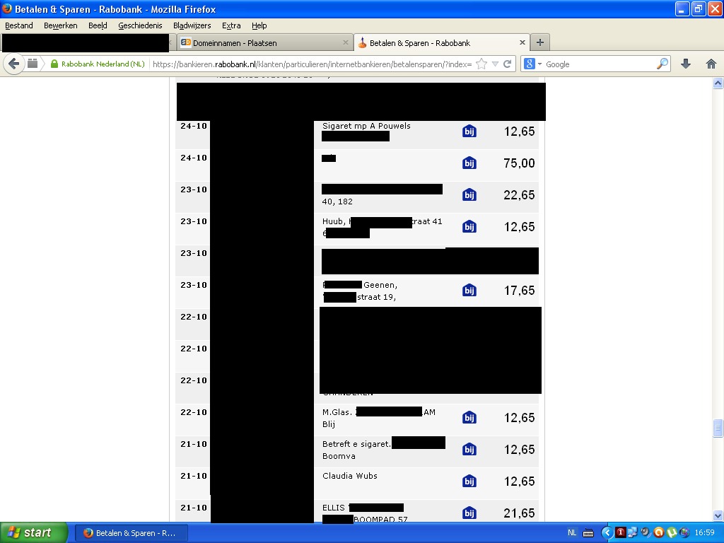Focus the Google search field
The image size is (724, 543).
(600, 64)
